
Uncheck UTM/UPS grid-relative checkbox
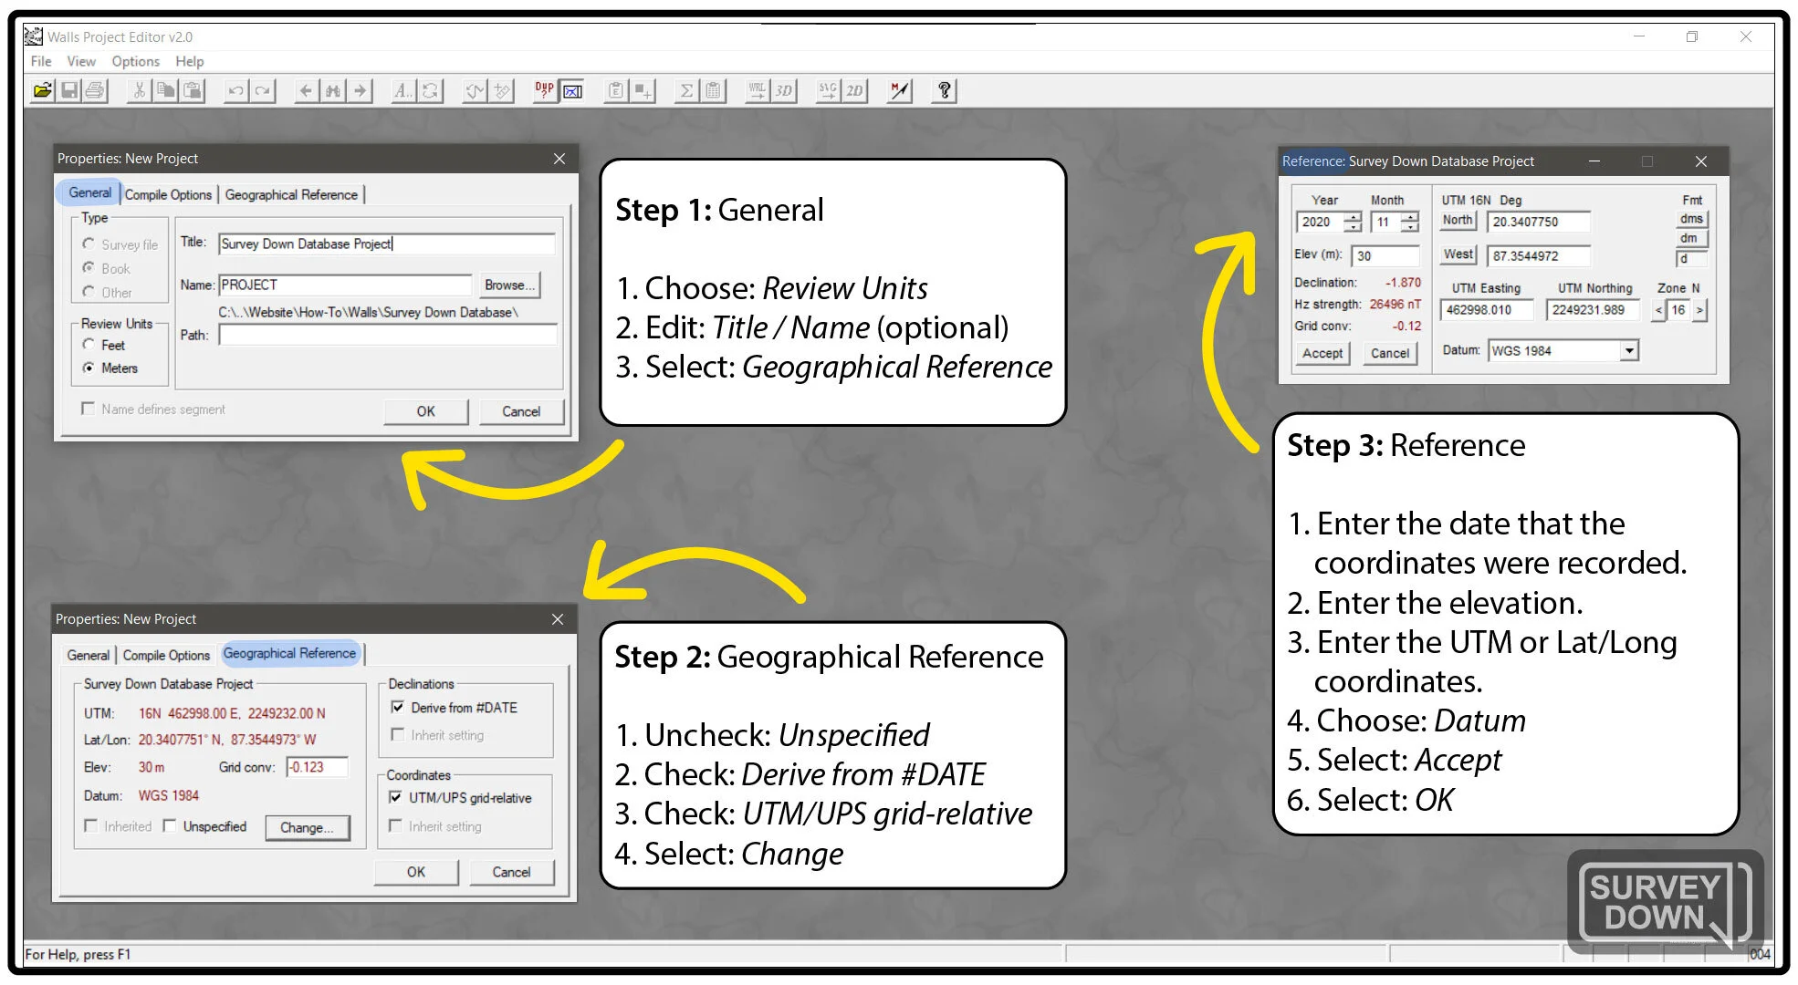coord(396,797)
